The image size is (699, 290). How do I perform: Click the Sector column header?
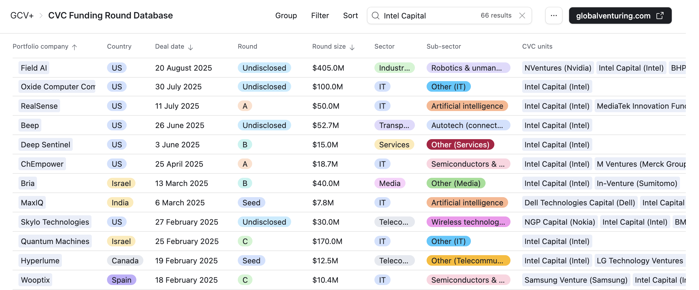(x=384, y=47)
